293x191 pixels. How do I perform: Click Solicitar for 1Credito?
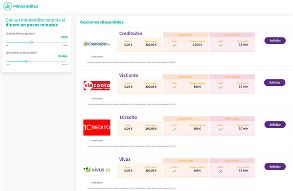275,125
